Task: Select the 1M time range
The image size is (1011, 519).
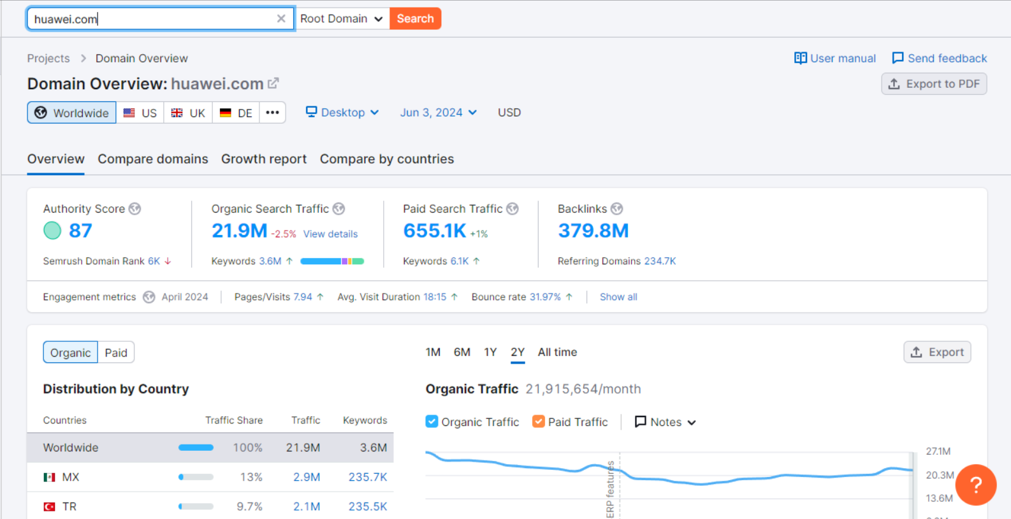Action: pyautogui.click(x=433, y=352)
